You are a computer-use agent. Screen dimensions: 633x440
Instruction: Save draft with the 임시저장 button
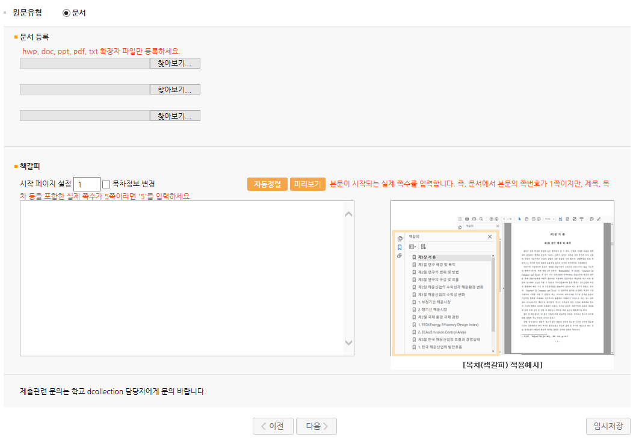pyautogui.click(x=608, y=426)
